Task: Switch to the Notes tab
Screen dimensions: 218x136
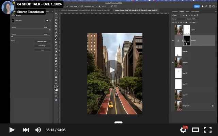Action: [187, 12]
